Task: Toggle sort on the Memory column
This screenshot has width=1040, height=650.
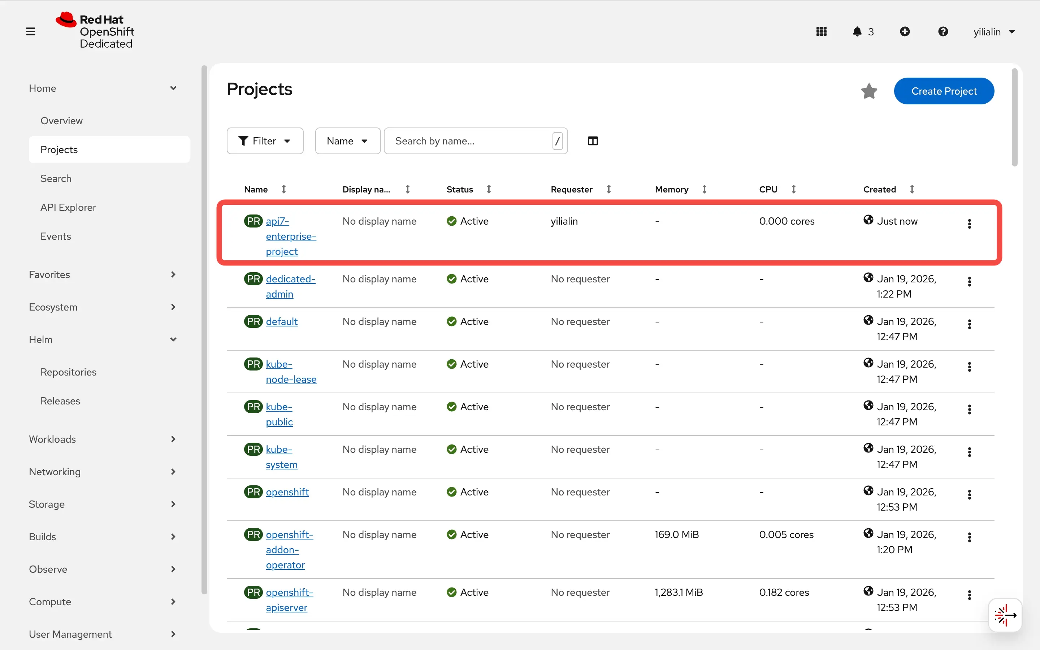Action: tap(704, 189)
